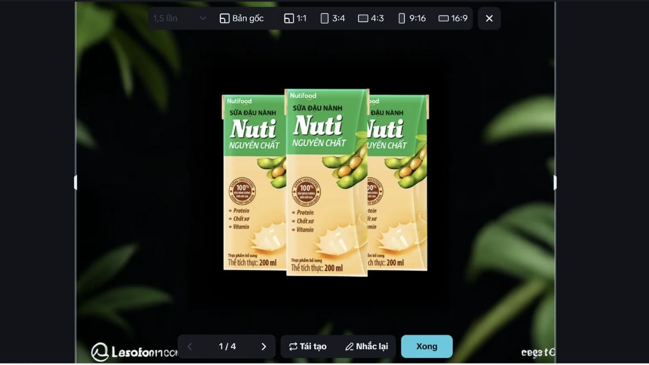This screenshot has width=649, height=365.
Task: Grab the right edge canvas handle
Action: click(x=555, y=183)
